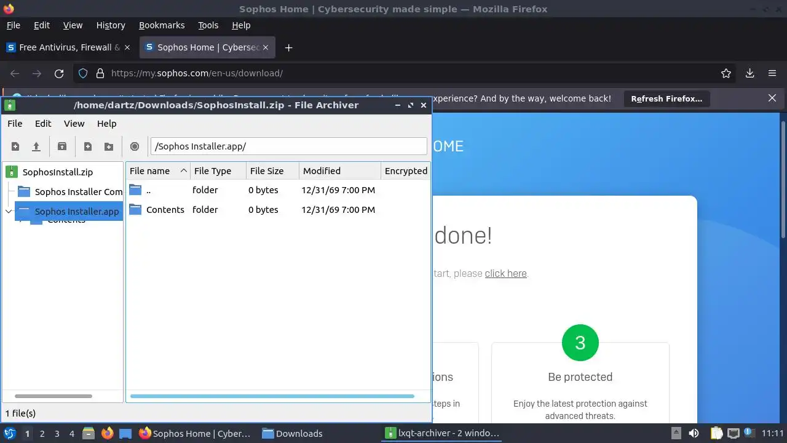Screen dimensions: 787x443
Task: Open Help menu in File Archiver
Action: tap(106, 123)
